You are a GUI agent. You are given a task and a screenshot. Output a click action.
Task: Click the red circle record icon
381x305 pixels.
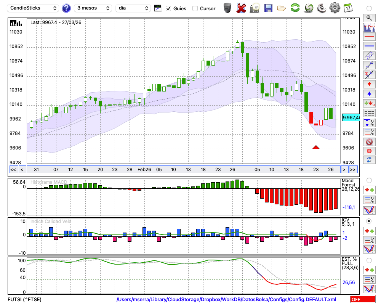[x=369, y=151]
